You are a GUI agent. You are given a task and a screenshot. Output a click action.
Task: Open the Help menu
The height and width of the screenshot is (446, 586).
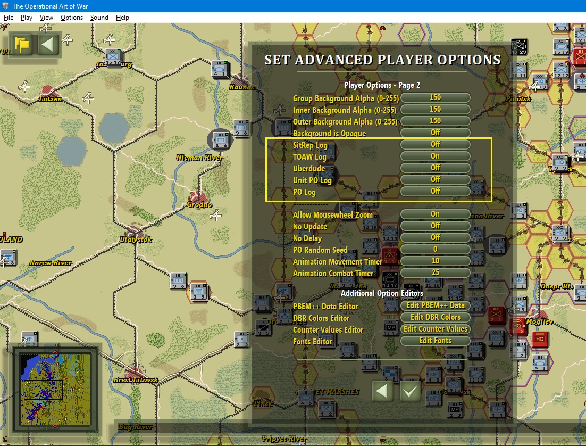(x=122, y=18)
